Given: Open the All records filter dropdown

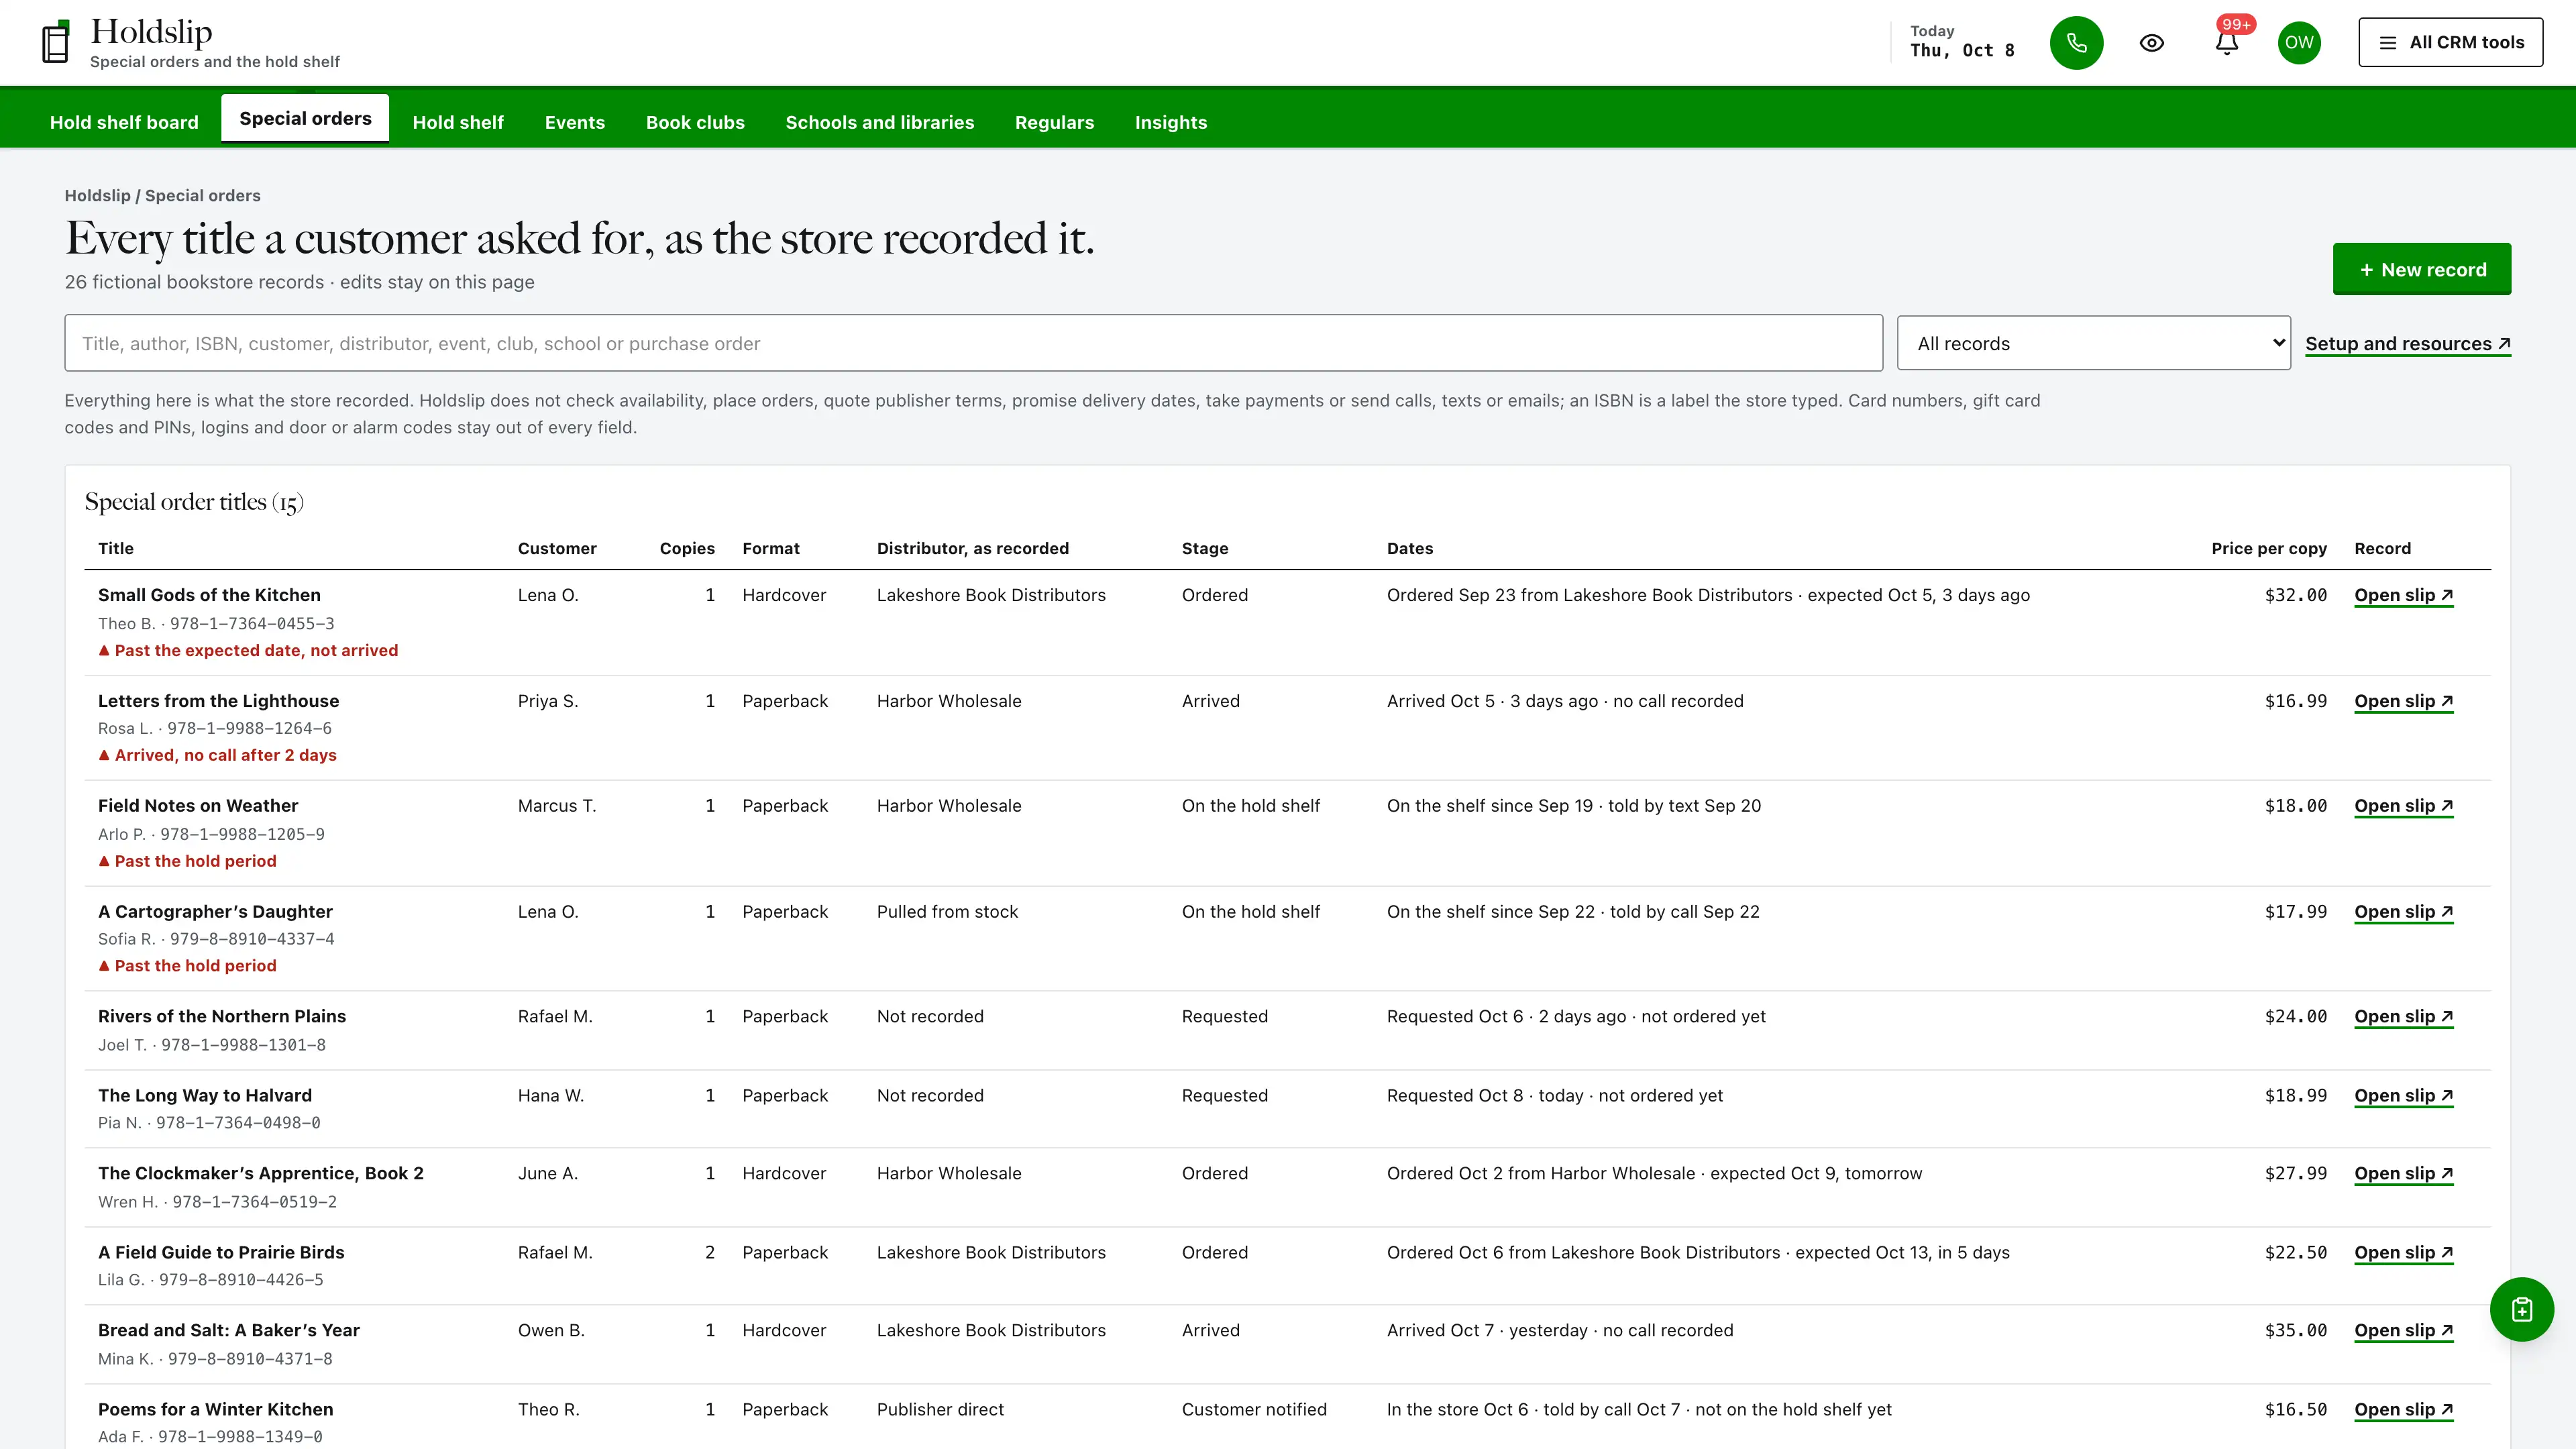Looking at the screenshot, I should (2093, 343).
